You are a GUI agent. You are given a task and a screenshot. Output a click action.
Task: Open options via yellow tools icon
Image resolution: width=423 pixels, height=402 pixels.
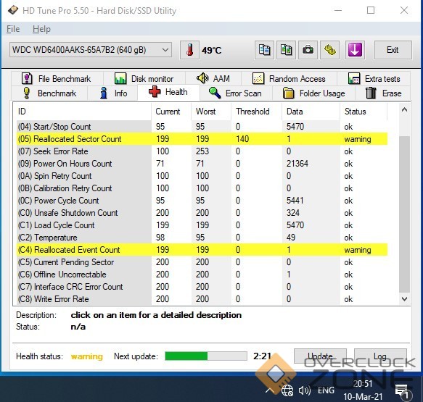329,50
